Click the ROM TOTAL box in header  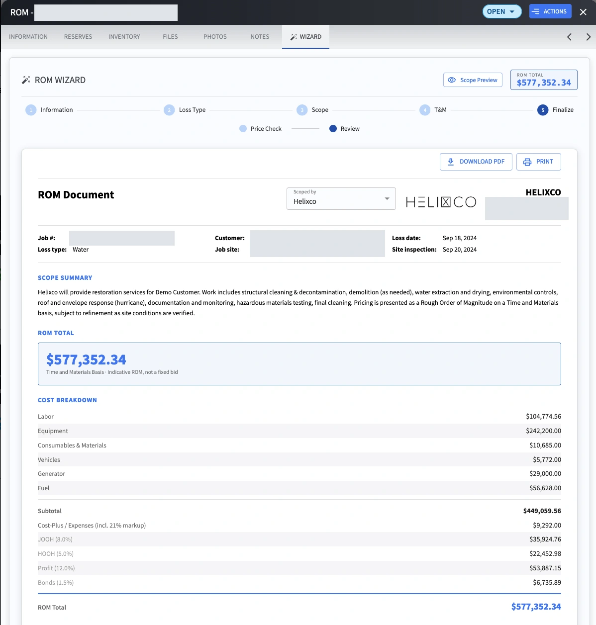point(544,80)
